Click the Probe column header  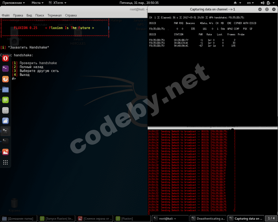pyautogui.click(x=241, y=34)
